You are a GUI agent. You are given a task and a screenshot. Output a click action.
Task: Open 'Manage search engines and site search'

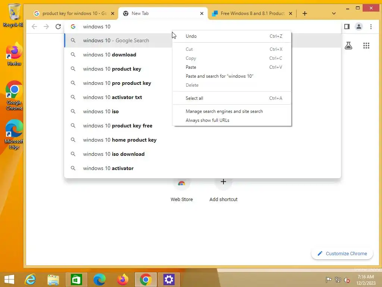[x=232, y=111]
